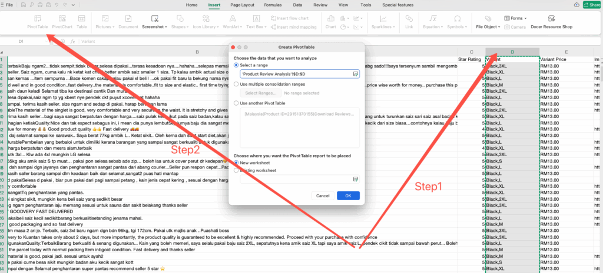Click the data range input field

296,74
